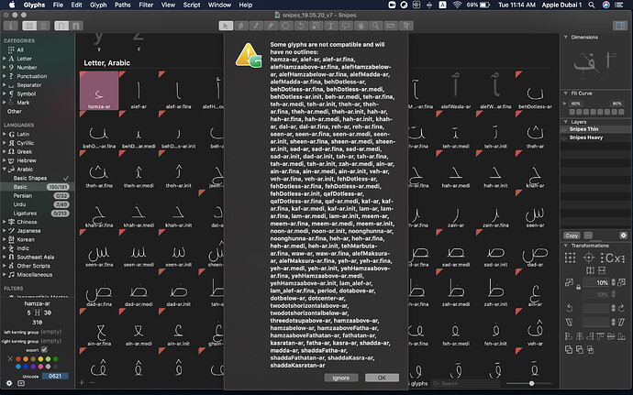Expand the Latin language group
The image size is (633, 395).
click(5, 134)
